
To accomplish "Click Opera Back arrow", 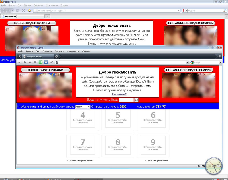I will pyautogui.click(x=25, y=62).
